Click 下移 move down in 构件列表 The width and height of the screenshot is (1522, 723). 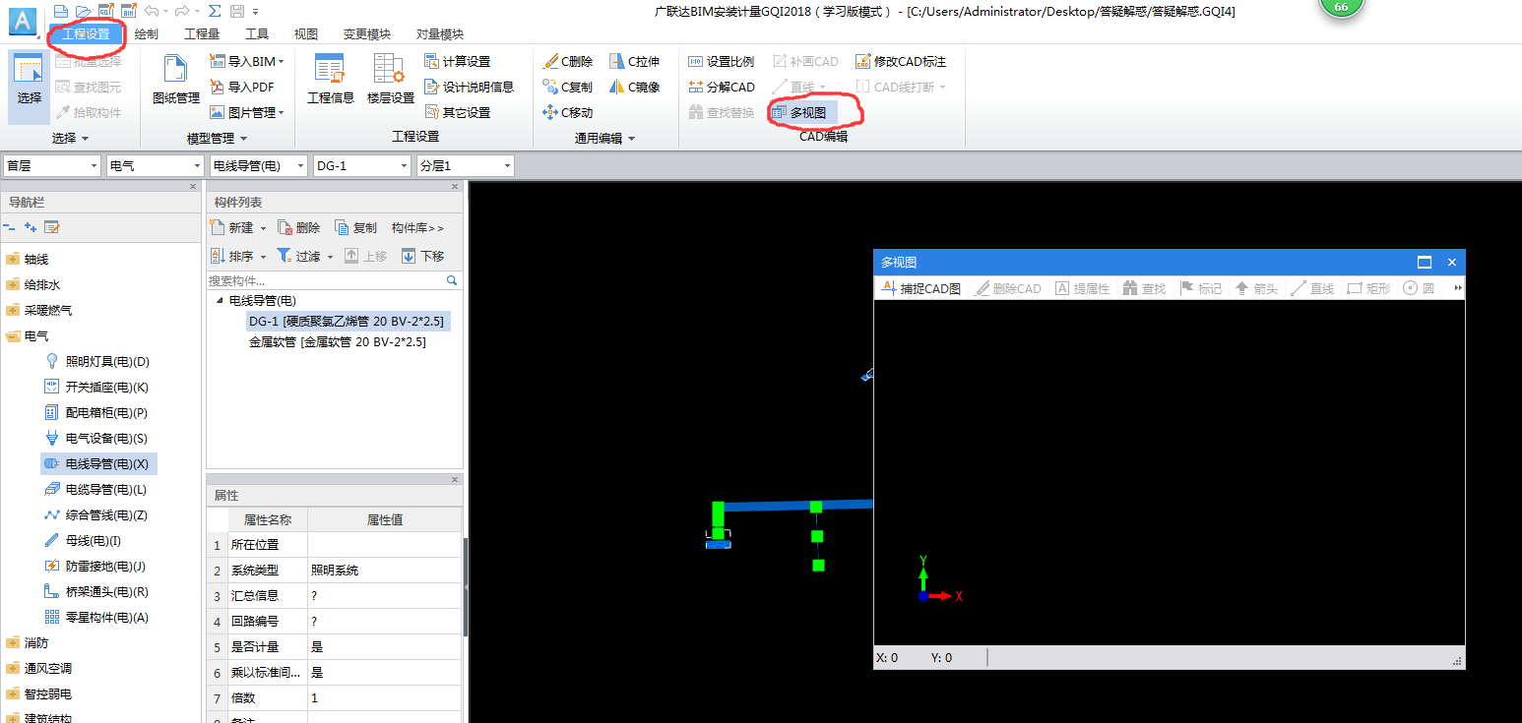[x=422, y=256]
